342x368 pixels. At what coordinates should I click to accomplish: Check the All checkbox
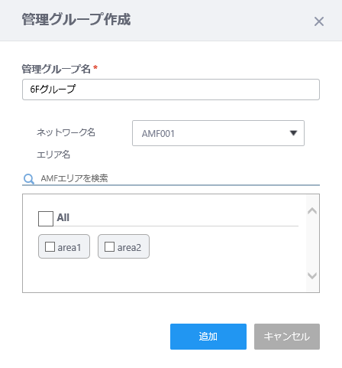point(46,219)
